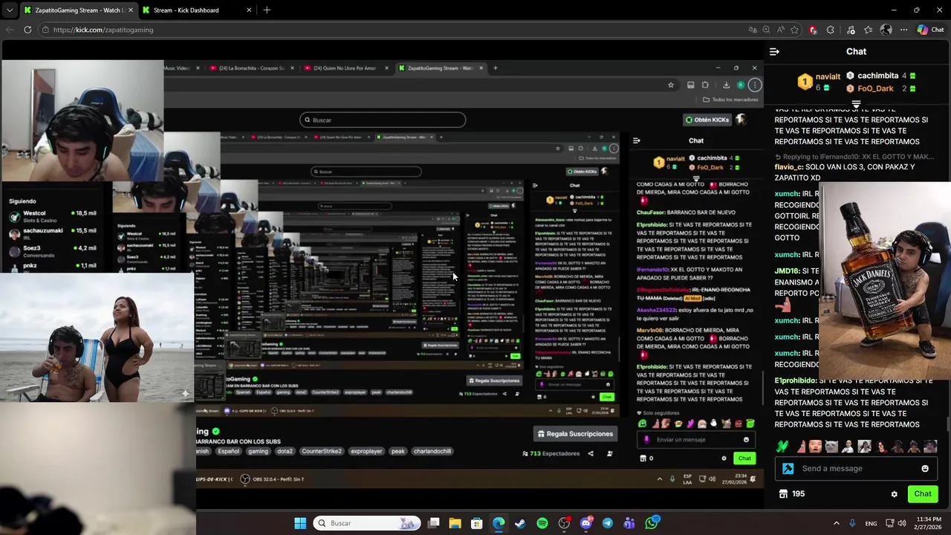The image size is (951, 535).
Task: Toggle microphone icon in system tray
Action: coord(852,523)
